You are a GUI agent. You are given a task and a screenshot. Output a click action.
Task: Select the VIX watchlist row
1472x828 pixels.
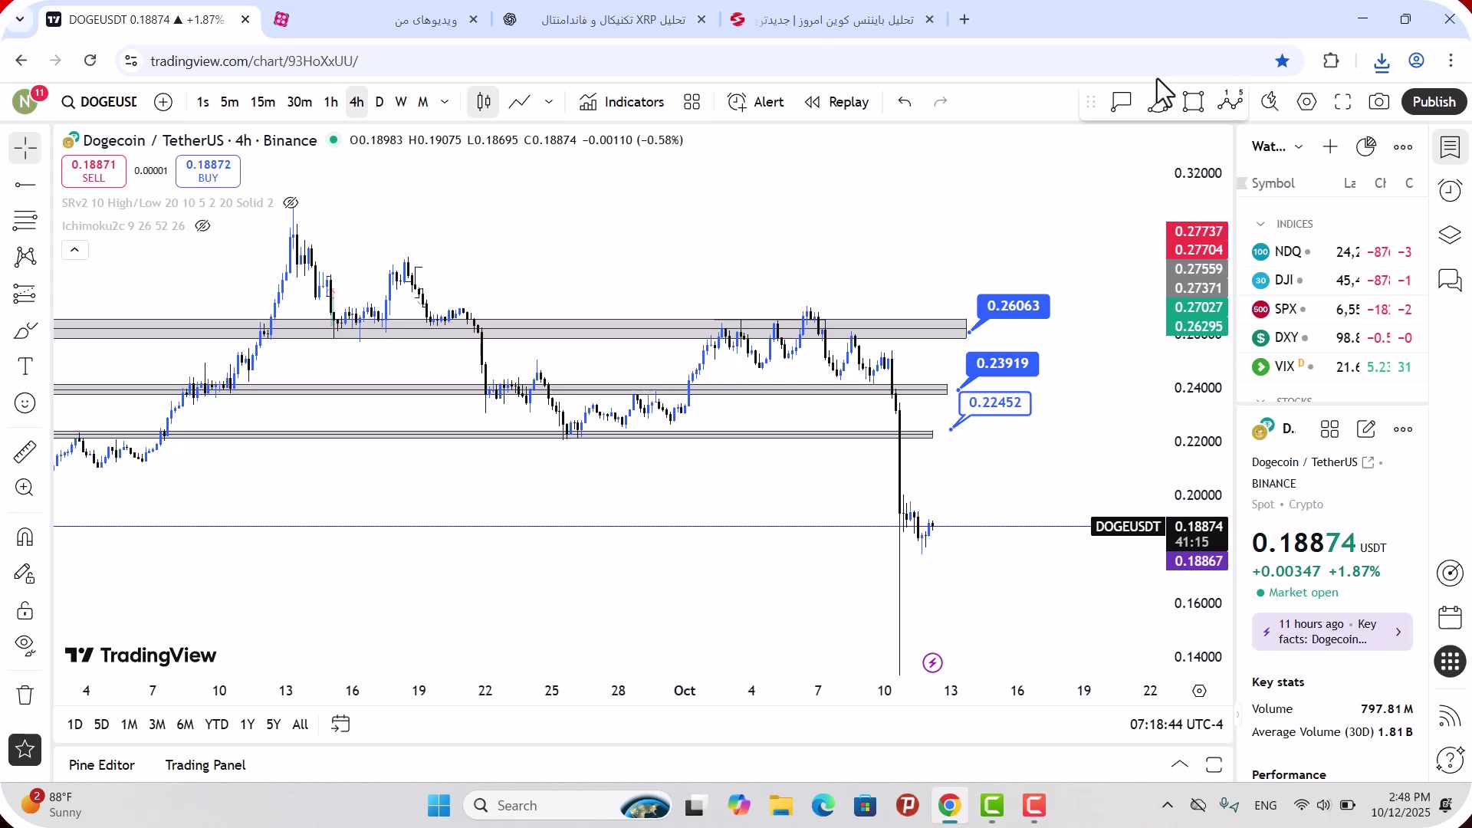click(x=1332, y=366)
